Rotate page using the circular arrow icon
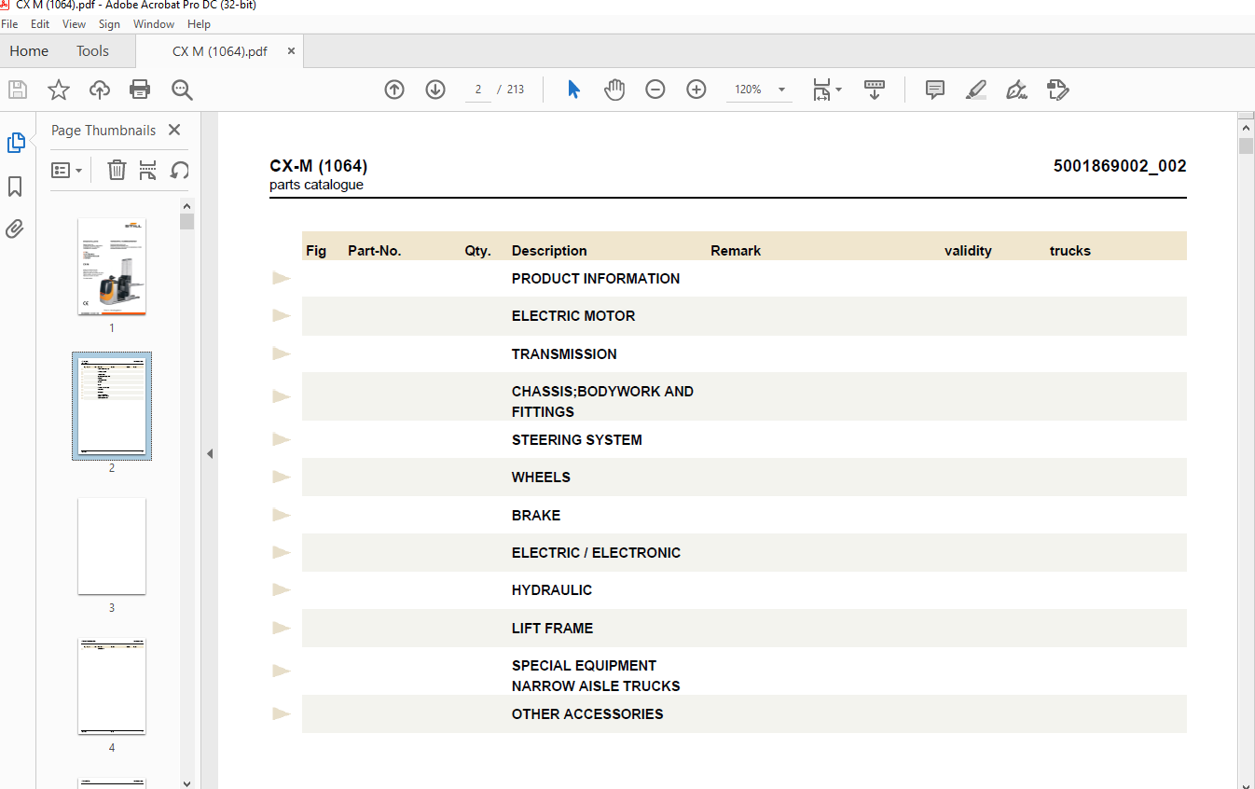Screen dimensions: 1255x789 (179, 170)
